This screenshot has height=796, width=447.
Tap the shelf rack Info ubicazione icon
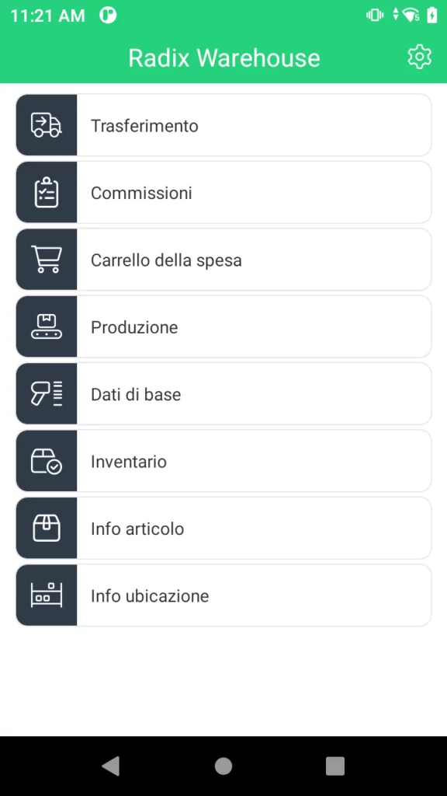[46, 595]
